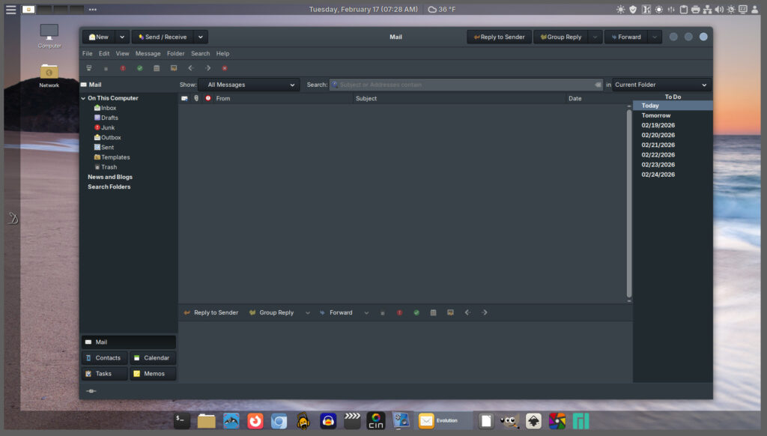Click the green Not Junk icon in the main toolbar

(140, 68)
